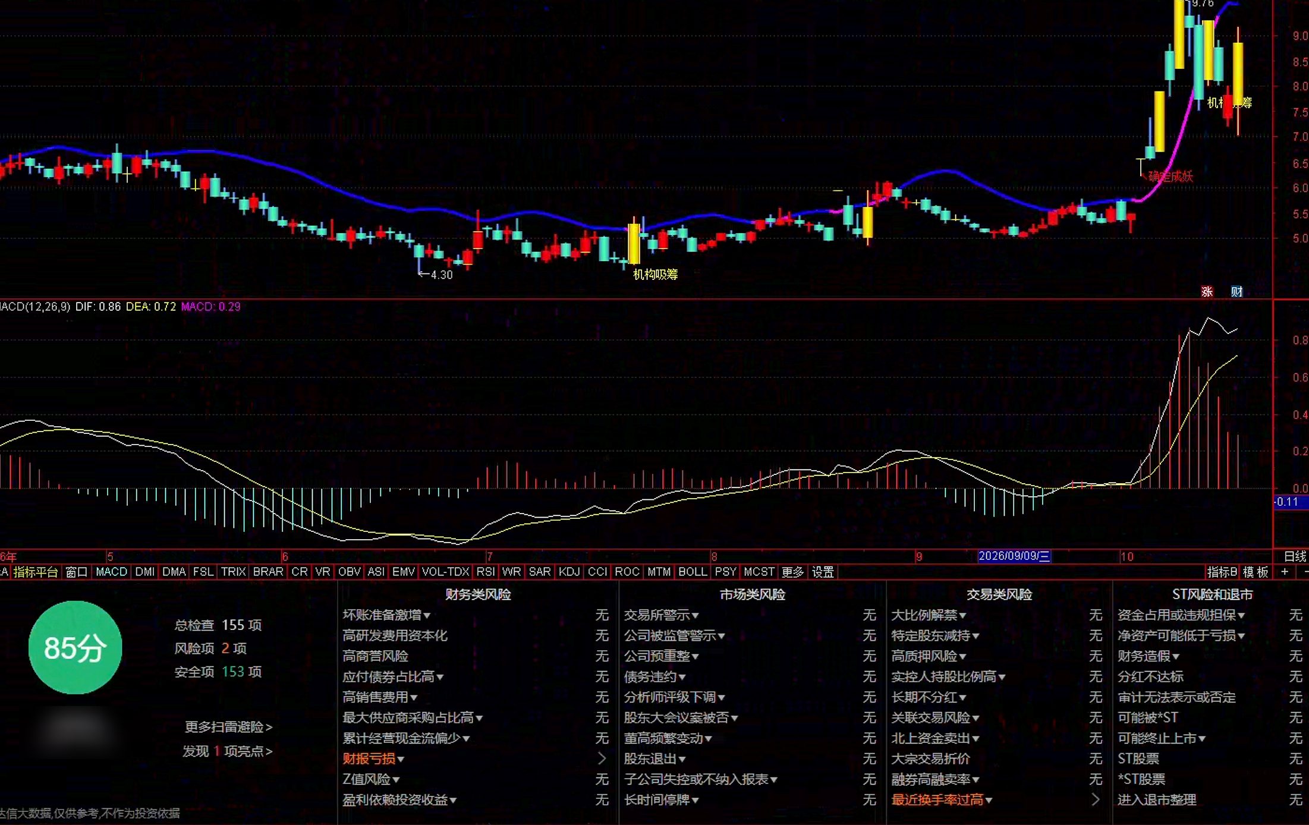Click the 4.30 low price label
Viewport: 1309px width, 825px height.
(x=442, y=275)
